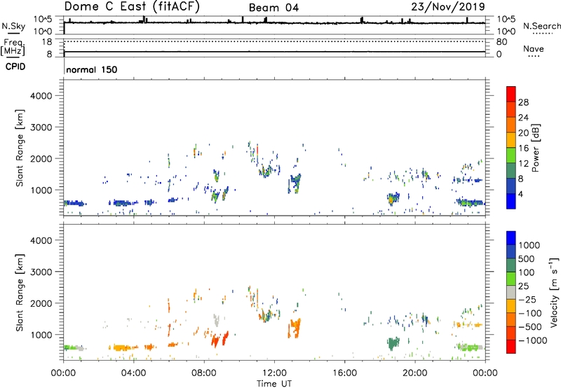Click the '80' tick on Nave axis
Screen dimensions: 561x388
click(x=501, y=42)
